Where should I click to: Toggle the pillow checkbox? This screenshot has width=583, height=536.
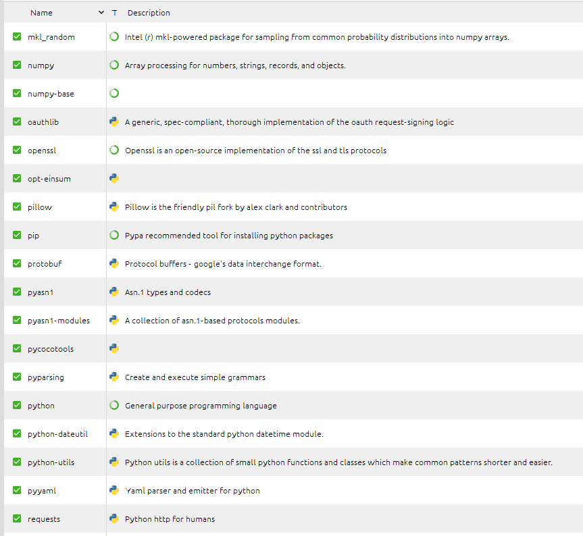(x=17, y=207)
